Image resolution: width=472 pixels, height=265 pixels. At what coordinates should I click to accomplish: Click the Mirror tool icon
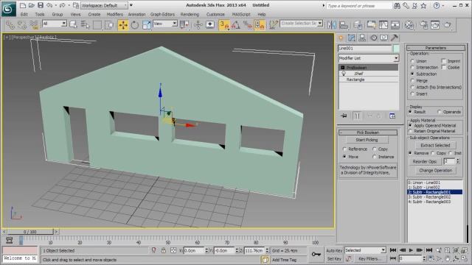click(332, 25)
